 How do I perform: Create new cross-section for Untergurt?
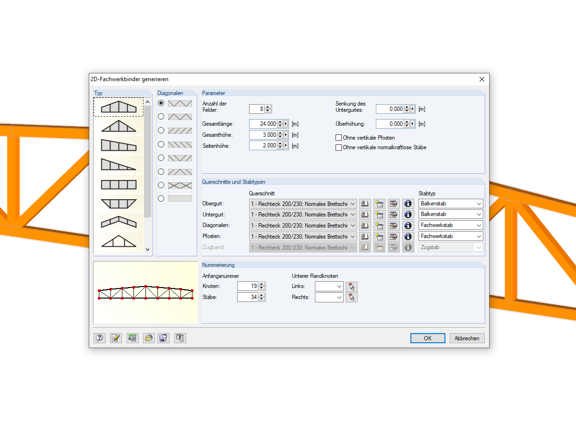tap(380, 215)
